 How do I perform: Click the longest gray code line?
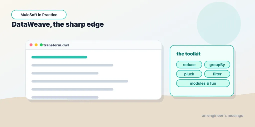[x=80, y=81]
